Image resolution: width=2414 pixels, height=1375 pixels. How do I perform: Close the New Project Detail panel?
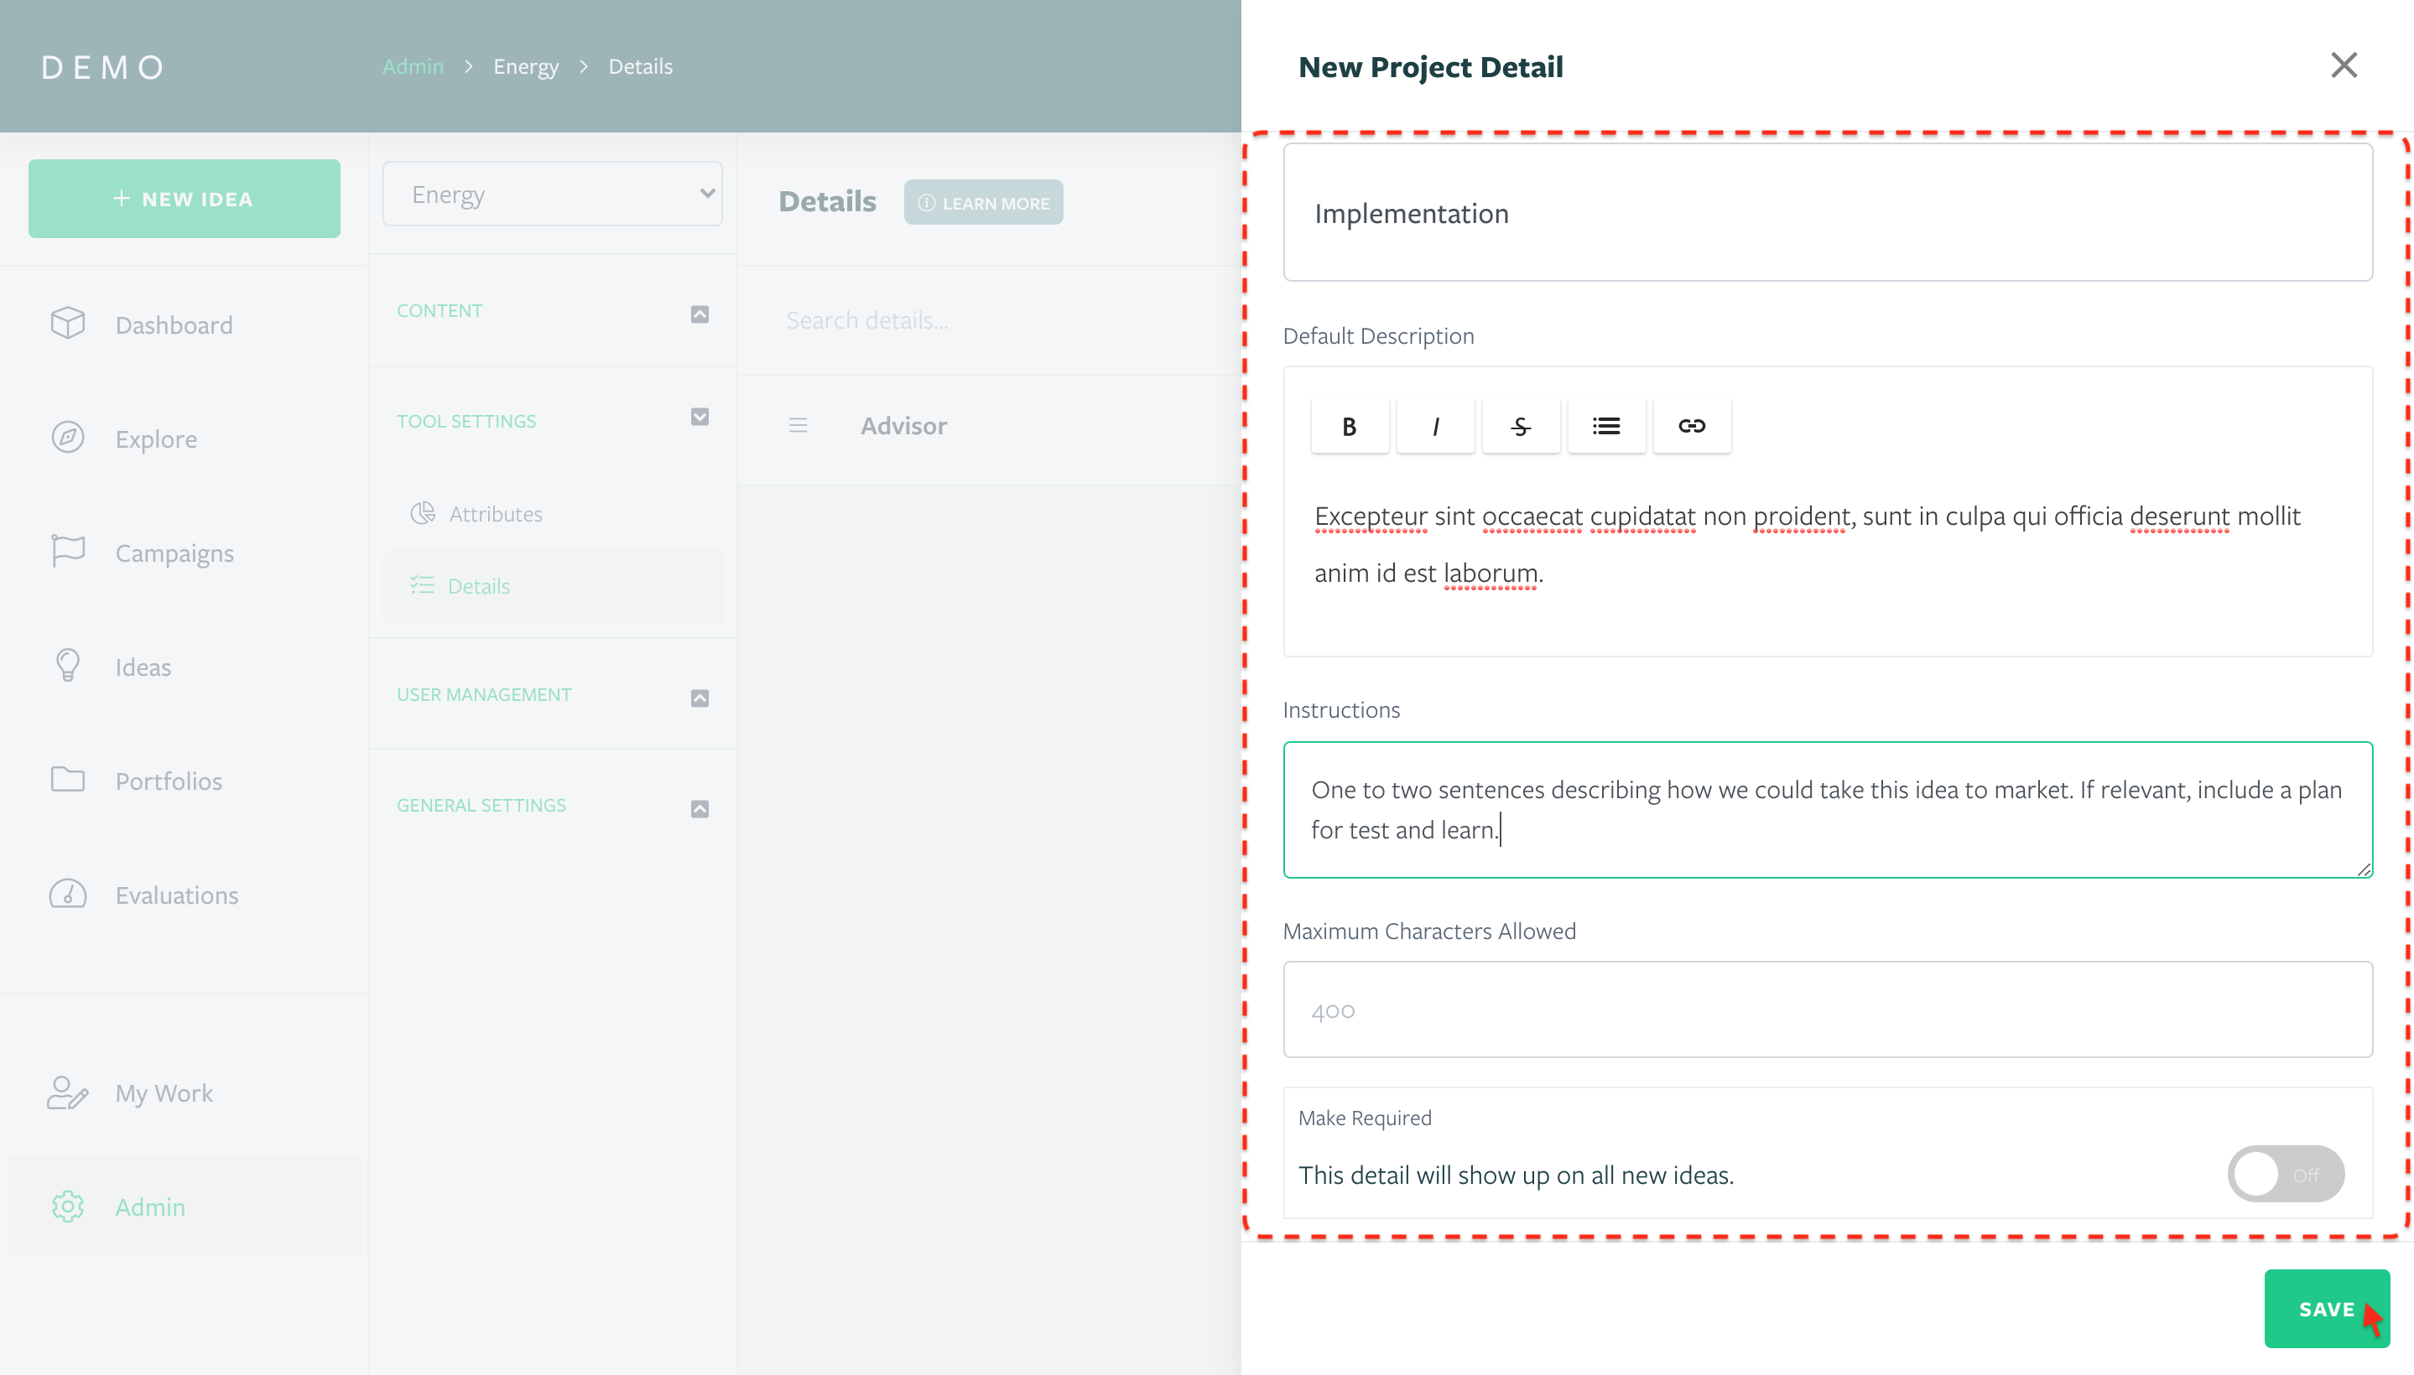[2344, 65]
